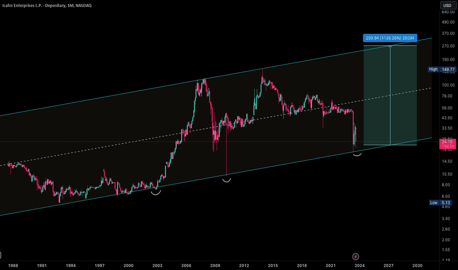The image size is (458, 270).
Task: Click the 6.00 price scale label
Action: [446, 196]
